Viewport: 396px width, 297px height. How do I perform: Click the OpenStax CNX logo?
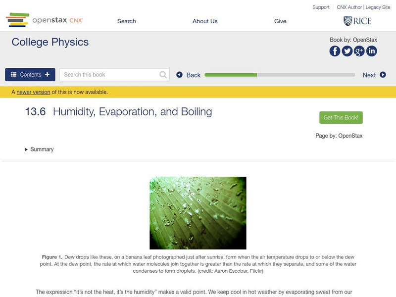point(45,20)
